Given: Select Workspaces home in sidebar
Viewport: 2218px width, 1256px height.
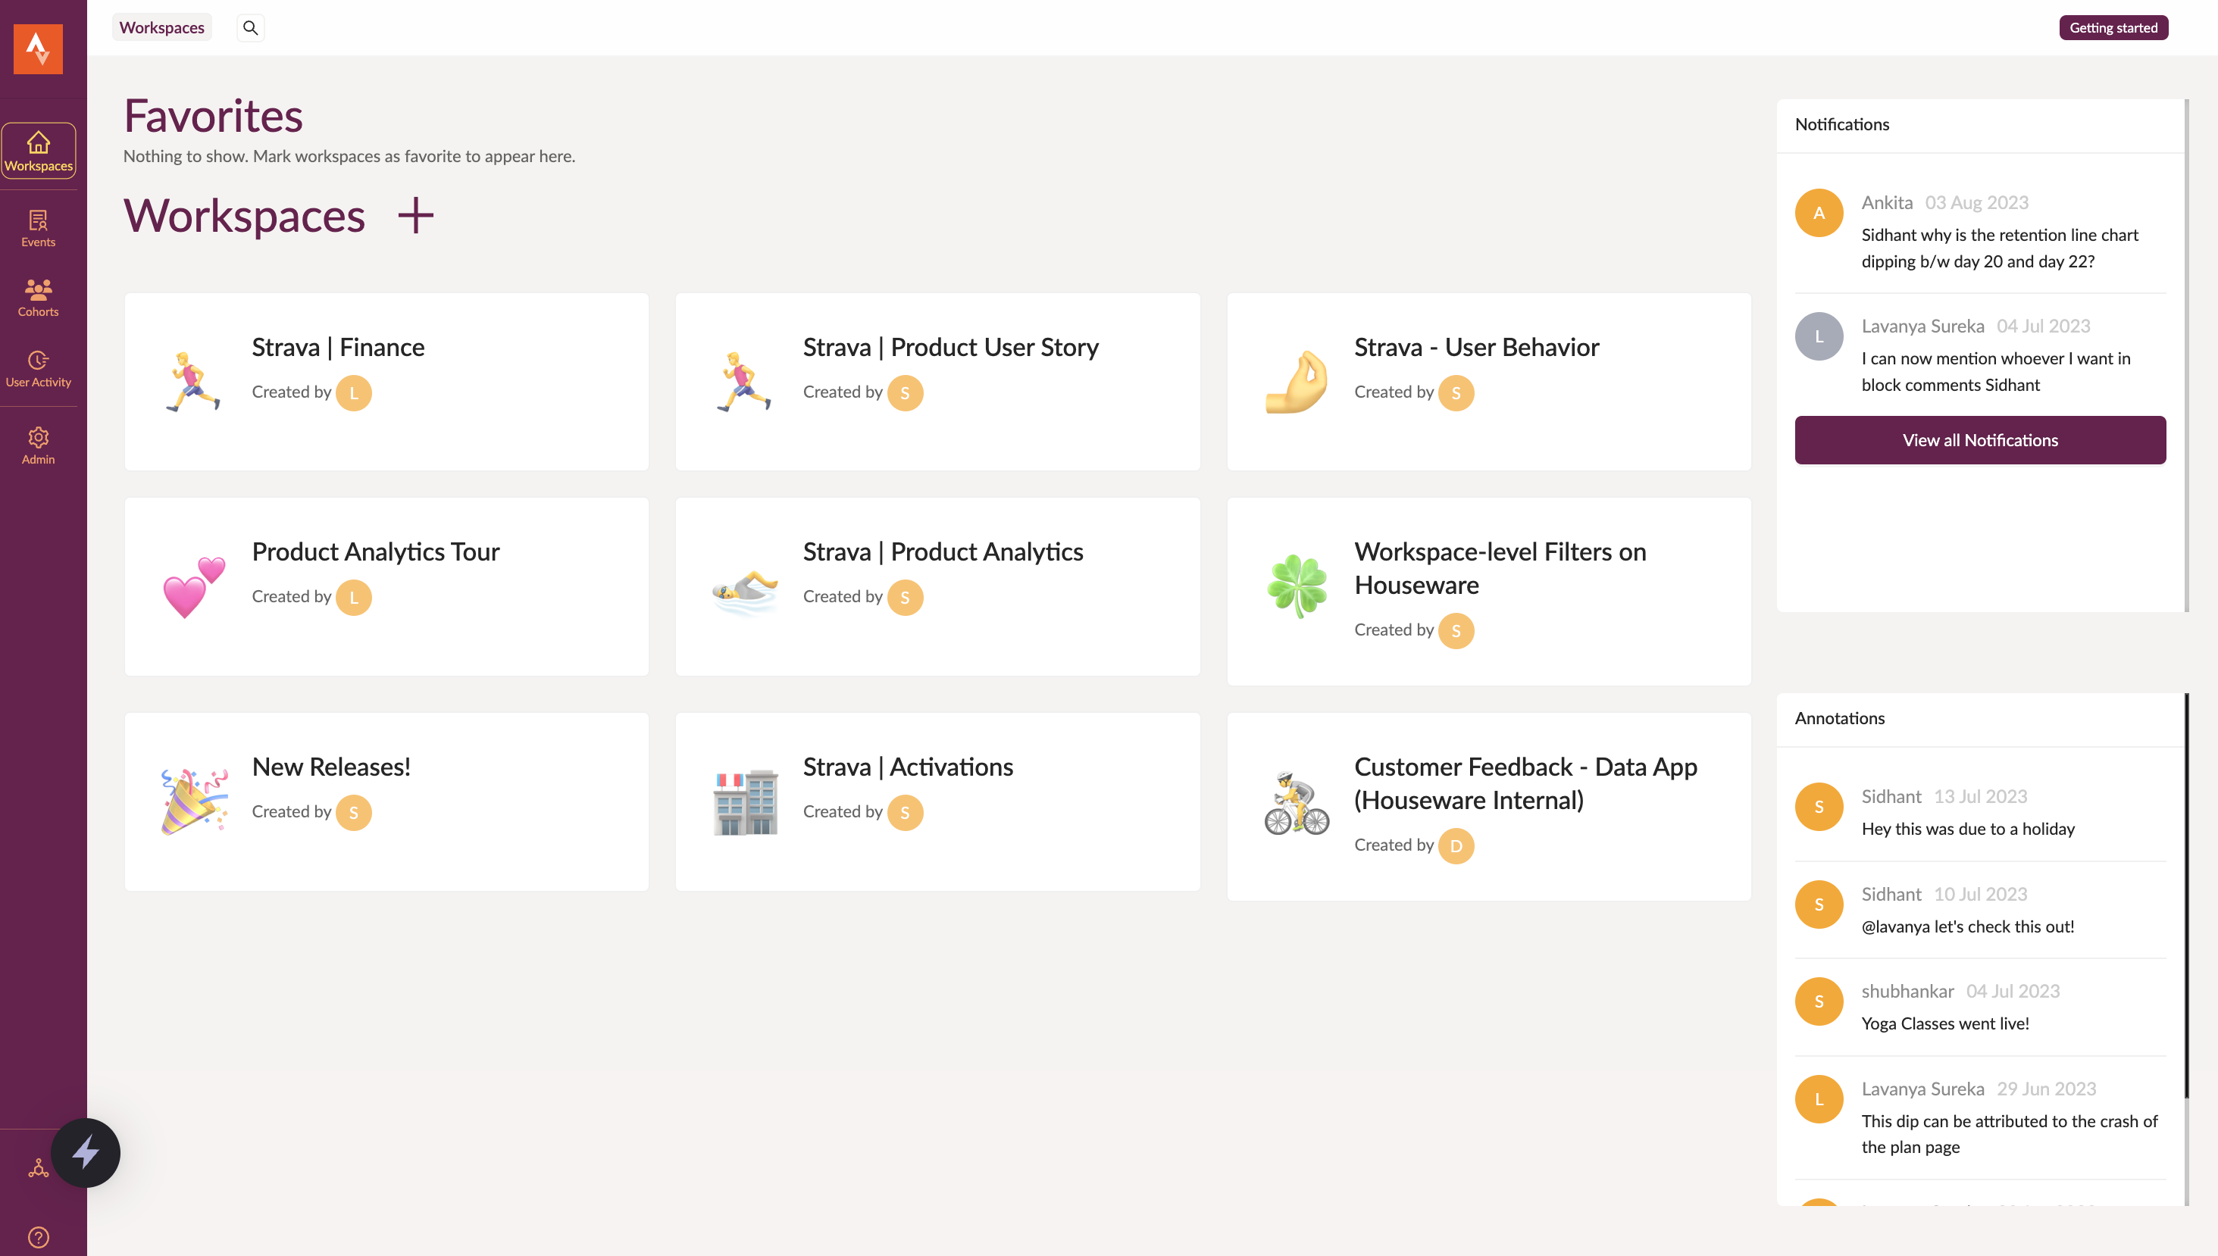Looking at the screenshot, I should (38, 151).
